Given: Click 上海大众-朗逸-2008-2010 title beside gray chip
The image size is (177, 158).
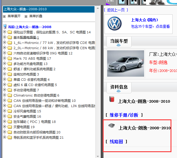Looking at the screenshot, I should pyautogui.click(x=144, y=128).
